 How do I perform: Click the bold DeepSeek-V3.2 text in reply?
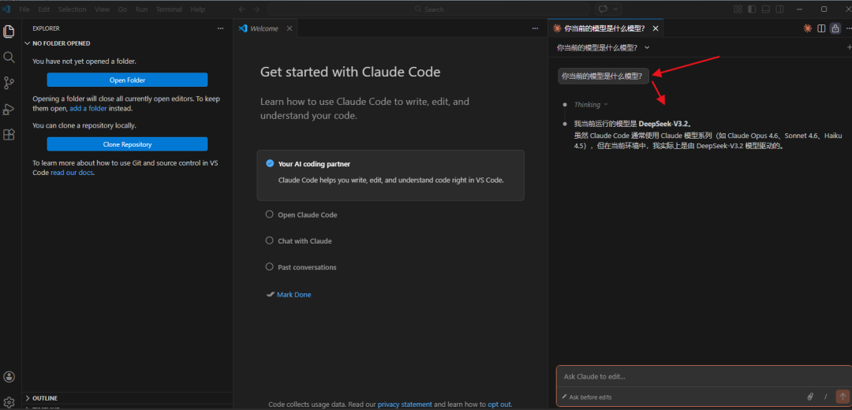[663, 123]
